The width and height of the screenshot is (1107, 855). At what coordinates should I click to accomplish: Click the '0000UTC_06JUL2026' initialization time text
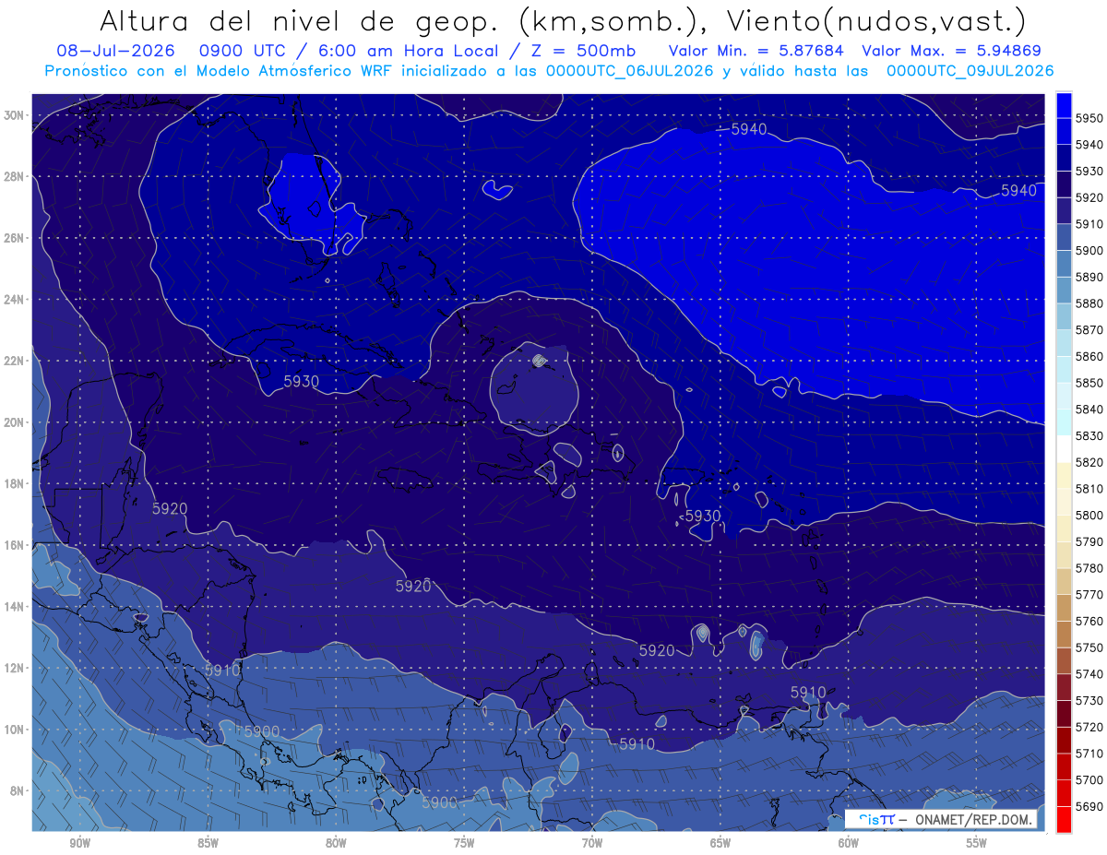(630, 70)
